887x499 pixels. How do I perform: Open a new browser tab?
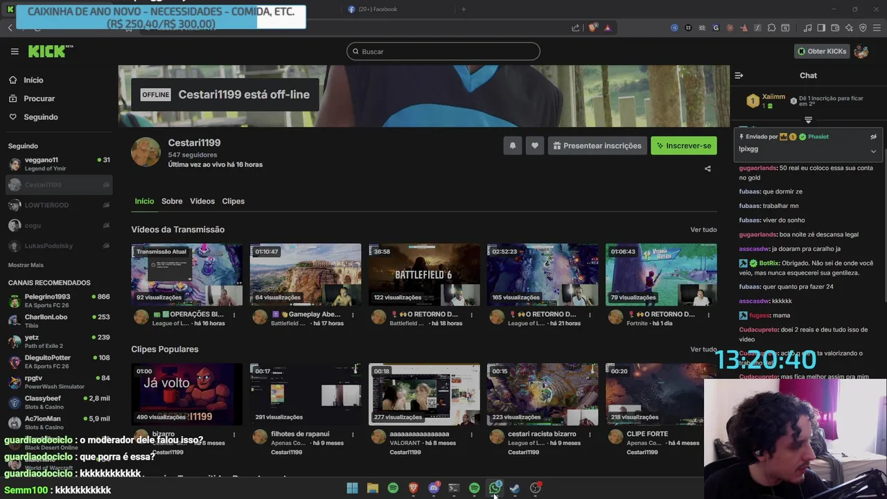coord(464,9)
